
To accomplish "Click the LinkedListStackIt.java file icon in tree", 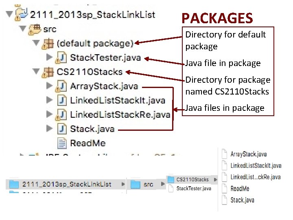I will 62,100.
